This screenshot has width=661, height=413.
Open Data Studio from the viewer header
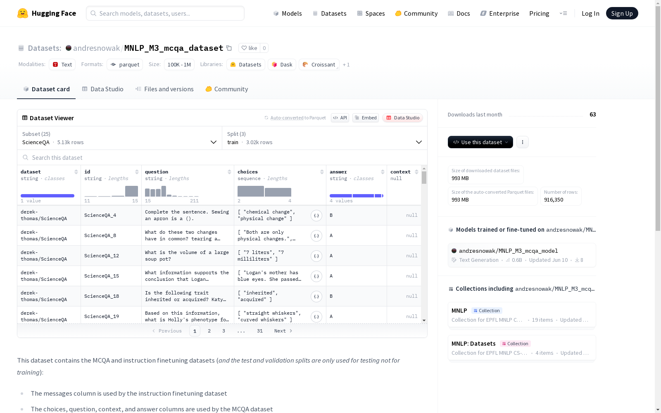coord(403,118)
